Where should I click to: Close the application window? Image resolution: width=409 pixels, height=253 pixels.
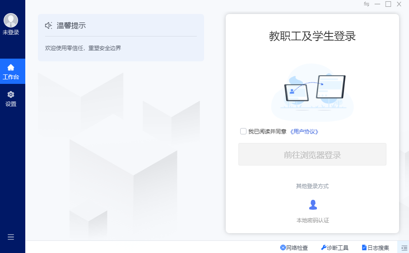(399, 4)
